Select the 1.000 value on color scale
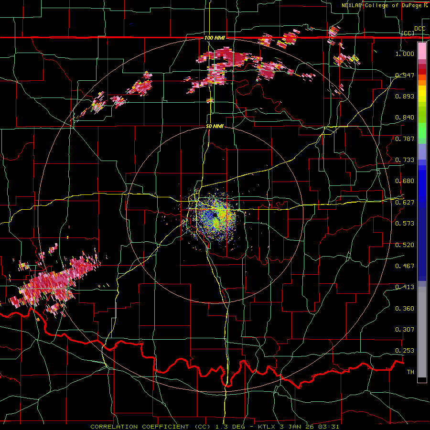Screen dimensions: 430x430 tap(405, 54)
